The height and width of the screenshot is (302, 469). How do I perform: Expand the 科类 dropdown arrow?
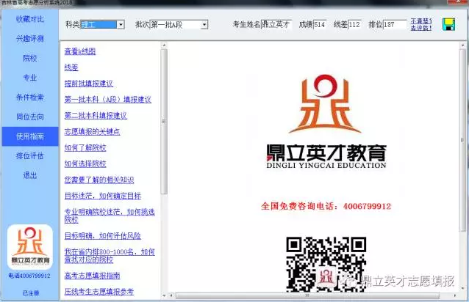click(121, 24)
